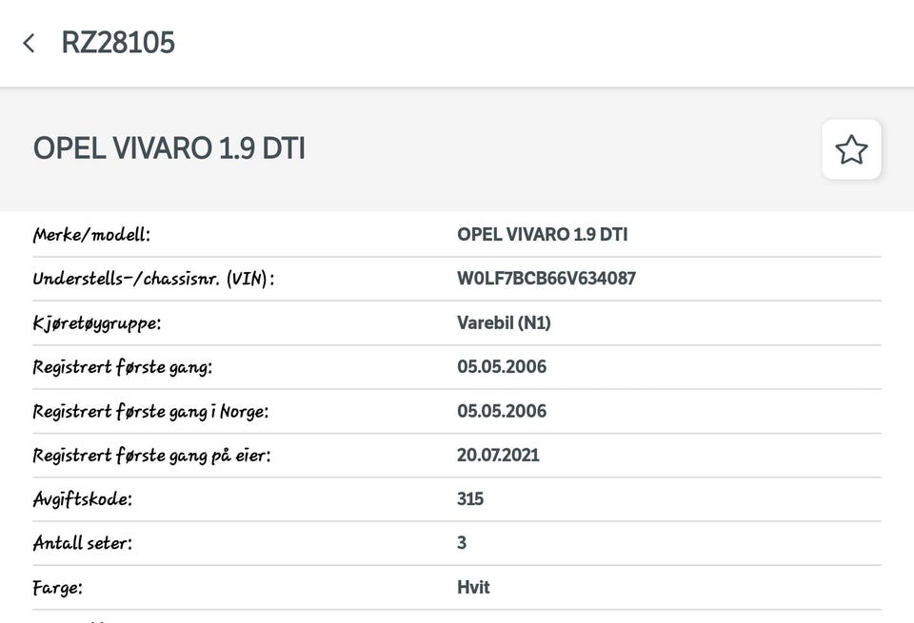The height and width of the screenshot is (623, 914).
Task: Select the Registrert første gang i Norge label
Action: tap(150, 412)
